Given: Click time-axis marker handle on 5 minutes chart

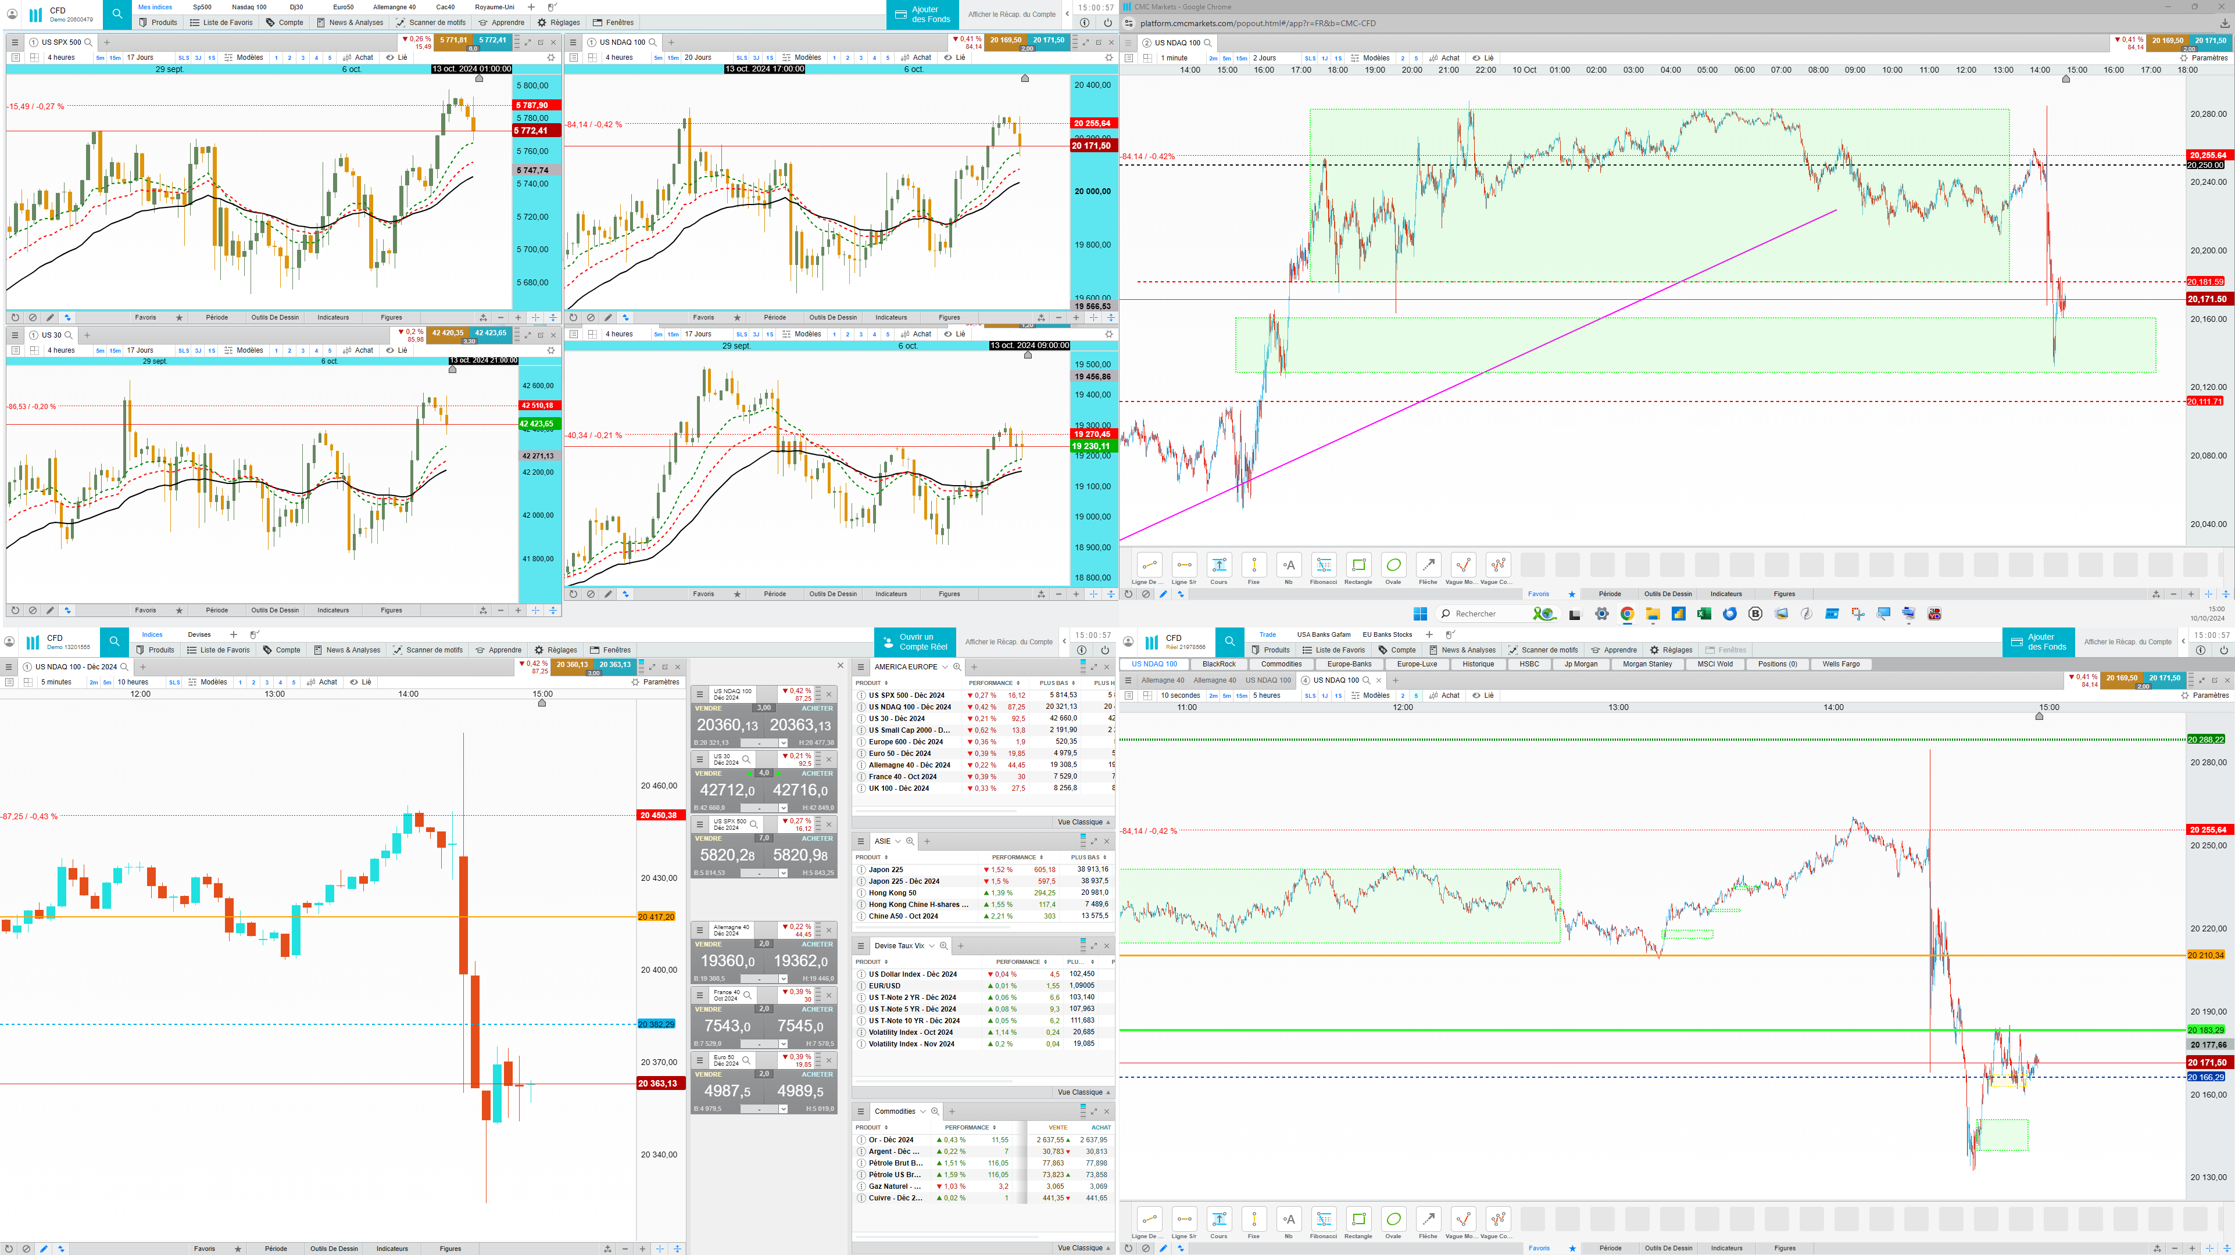Looking at the screenshot, I should pos(542,704).
